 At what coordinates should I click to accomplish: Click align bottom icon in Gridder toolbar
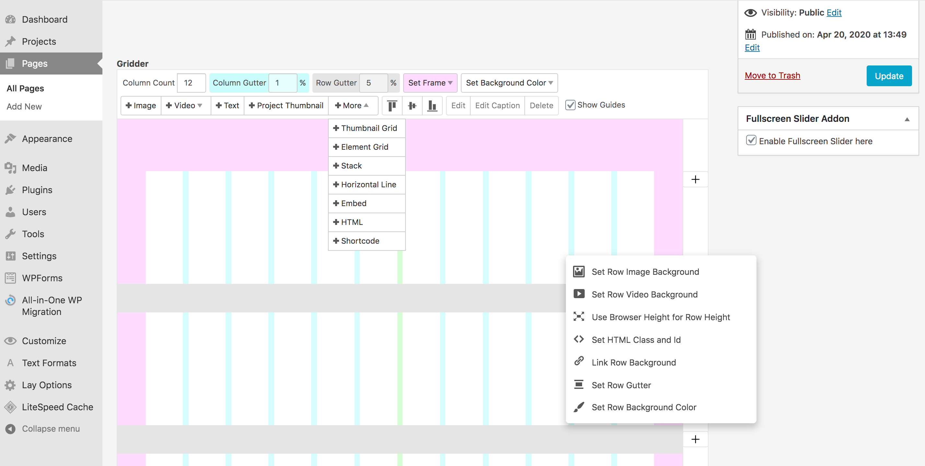click(432, 106)
